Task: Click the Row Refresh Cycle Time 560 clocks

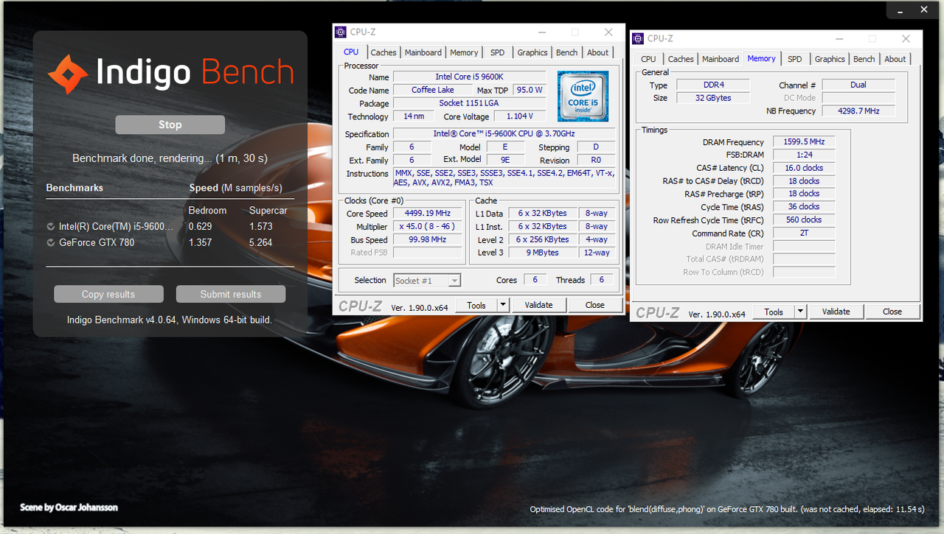Action: coord(804,219)
